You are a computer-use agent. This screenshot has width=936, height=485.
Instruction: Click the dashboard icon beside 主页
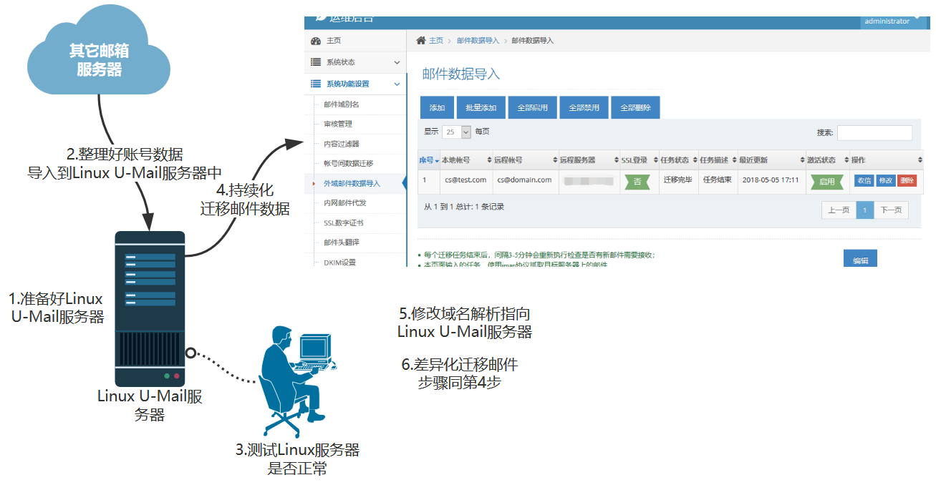tap(316, 41)
